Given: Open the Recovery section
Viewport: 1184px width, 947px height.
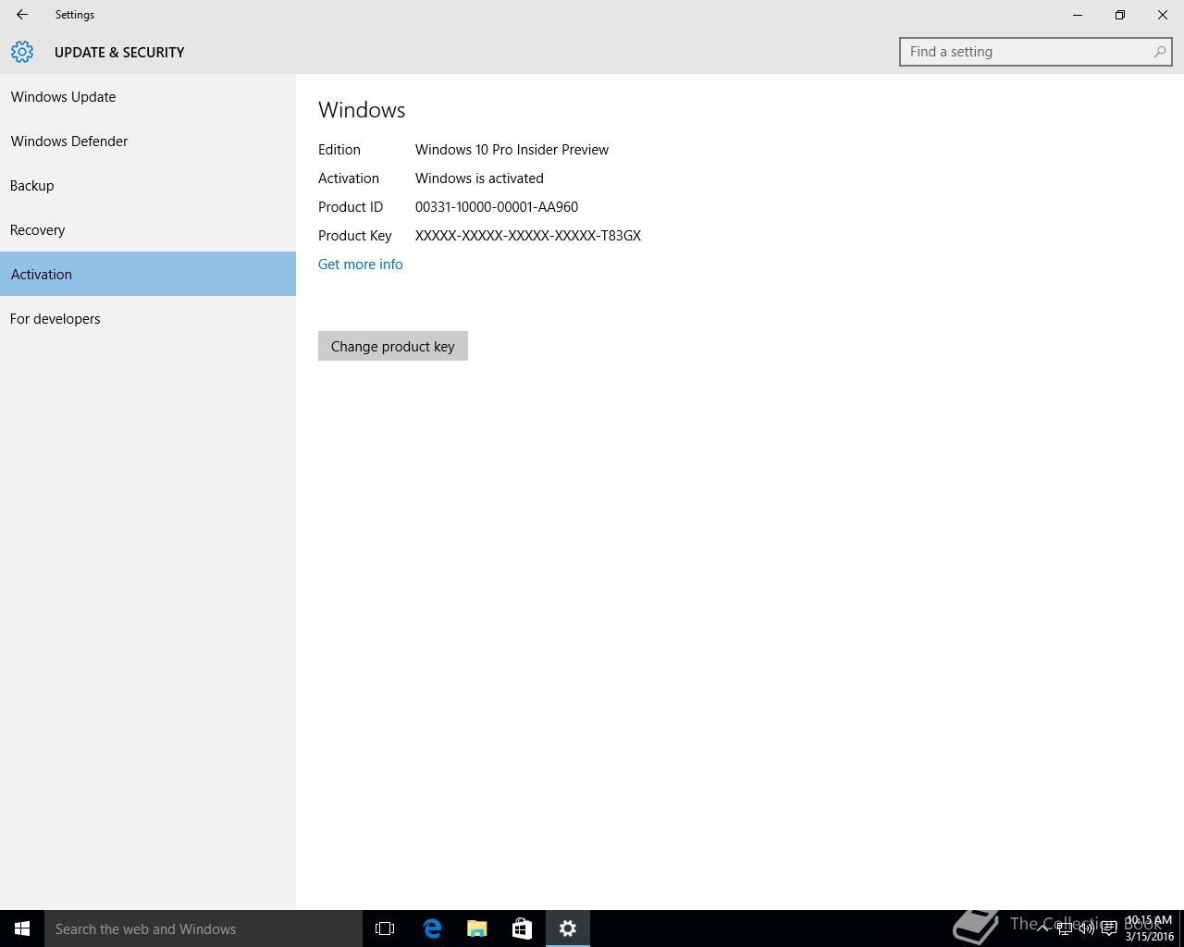Looking at the screenshot, I should [x=148, y=229].
